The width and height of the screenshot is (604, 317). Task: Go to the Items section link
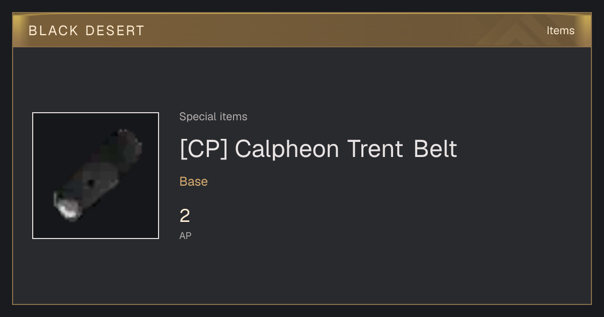pos(560,31)
